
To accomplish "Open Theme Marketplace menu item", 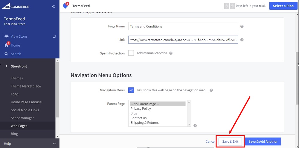I will (x=26, y=86).
